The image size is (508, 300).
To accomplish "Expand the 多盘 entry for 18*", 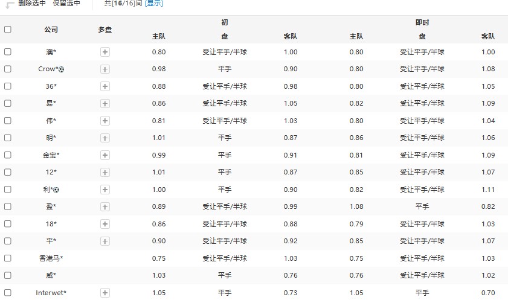I will pos(104,225).
